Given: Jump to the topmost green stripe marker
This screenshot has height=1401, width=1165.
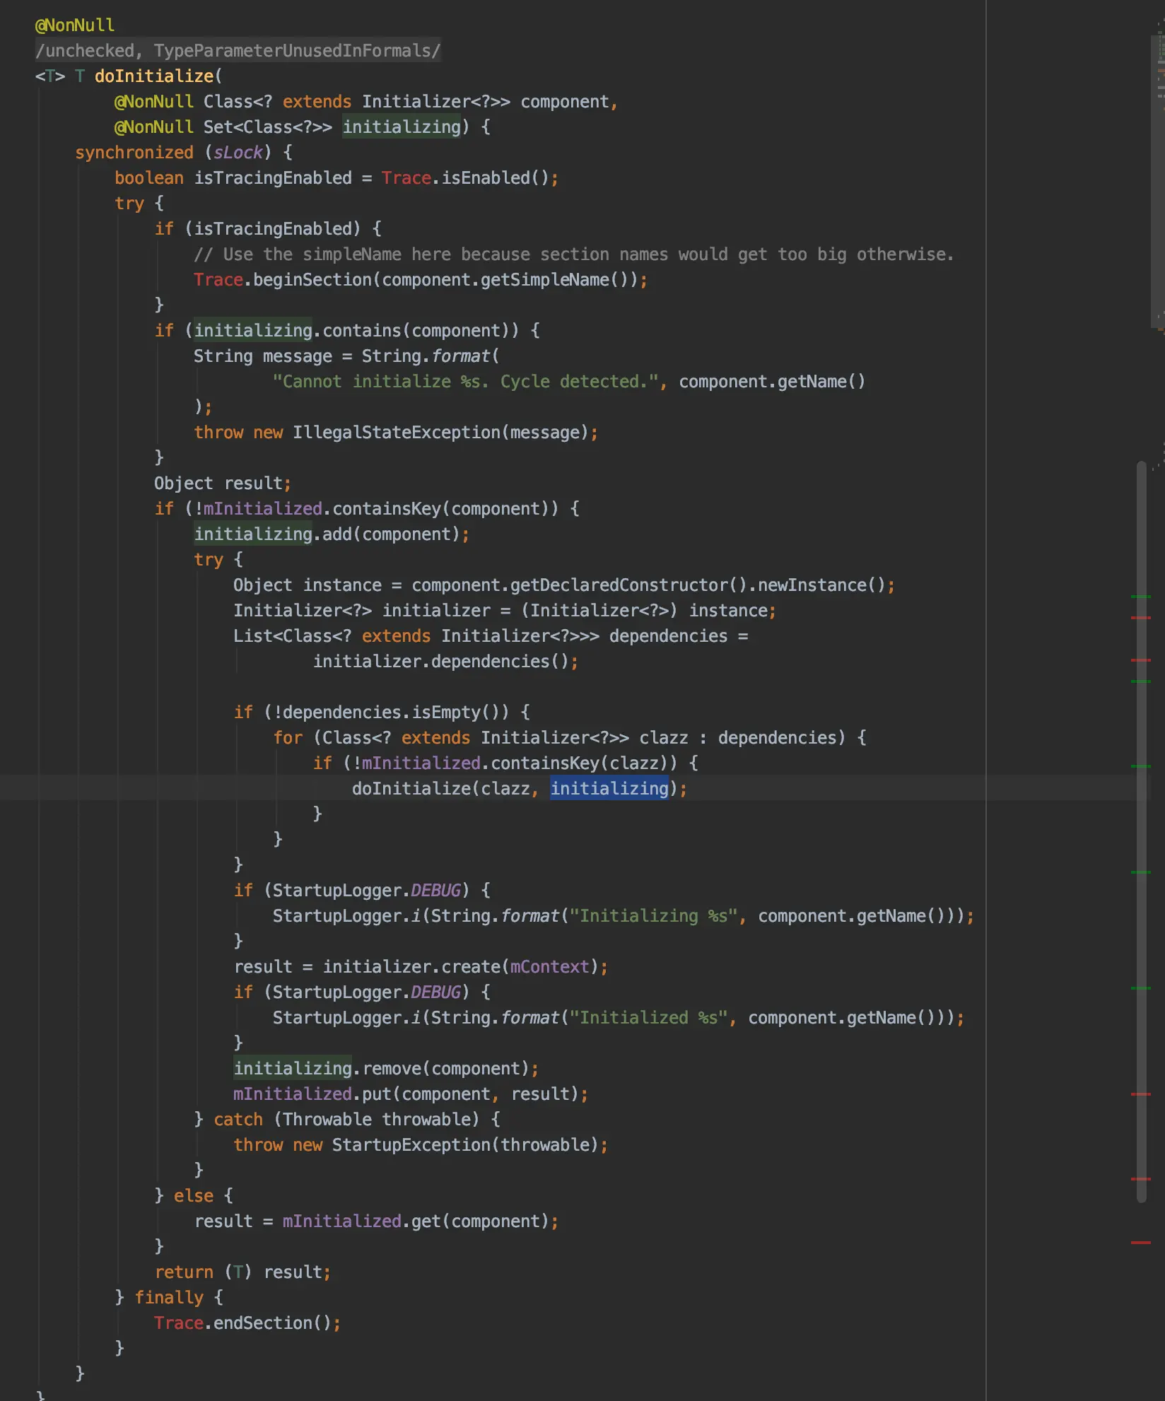Looking at the screenshot, I should tap(1141, 597).
